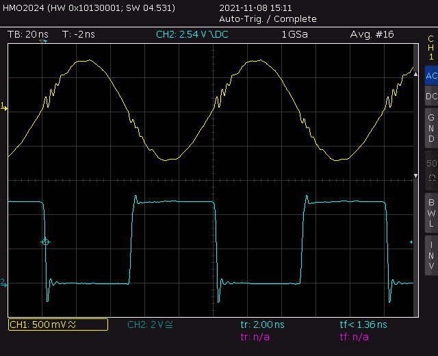The image size is (438, 356).
Task: Click the trigger point crosshair on CH2 edge
Action: point(46,242)
